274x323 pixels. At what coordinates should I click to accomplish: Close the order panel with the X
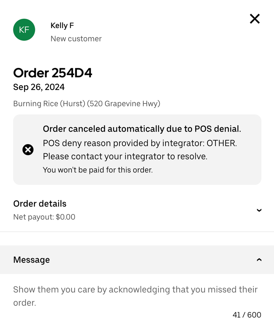coord(255,19)
